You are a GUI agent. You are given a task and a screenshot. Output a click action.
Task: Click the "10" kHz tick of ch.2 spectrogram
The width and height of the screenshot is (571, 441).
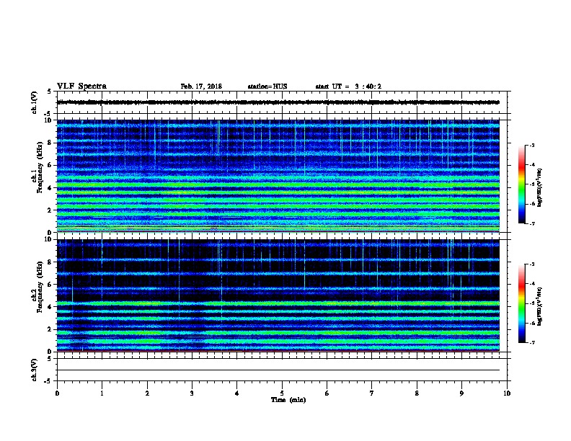48,239
